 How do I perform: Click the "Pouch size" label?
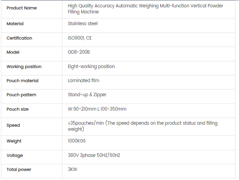18,109
